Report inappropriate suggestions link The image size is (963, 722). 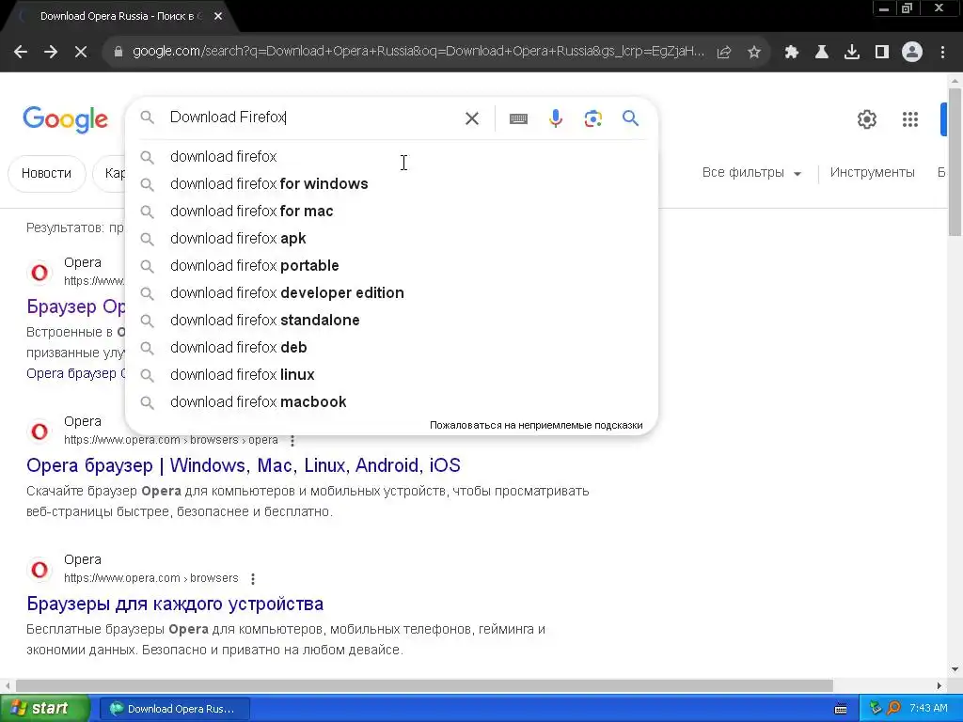pos(536,425)
